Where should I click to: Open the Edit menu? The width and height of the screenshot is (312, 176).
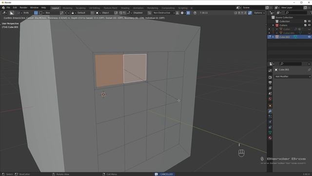click(x=15, y=8)
